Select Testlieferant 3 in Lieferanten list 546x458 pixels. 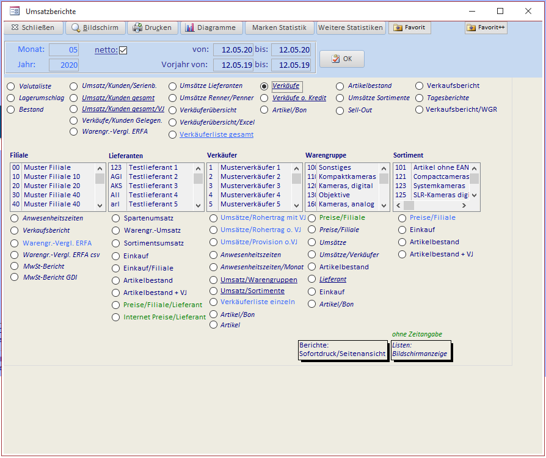[x=151, y=186]
